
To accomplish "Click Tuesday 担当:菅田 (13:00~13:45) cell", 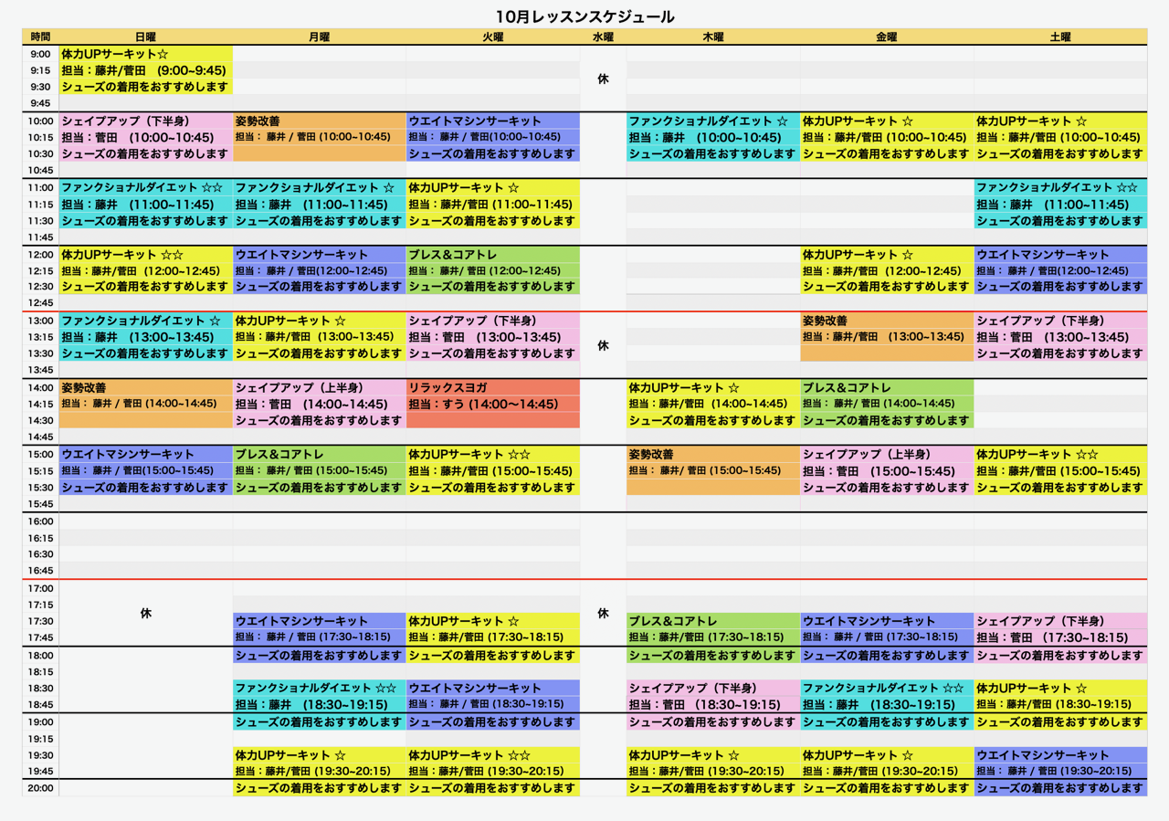I will (493, 337).
